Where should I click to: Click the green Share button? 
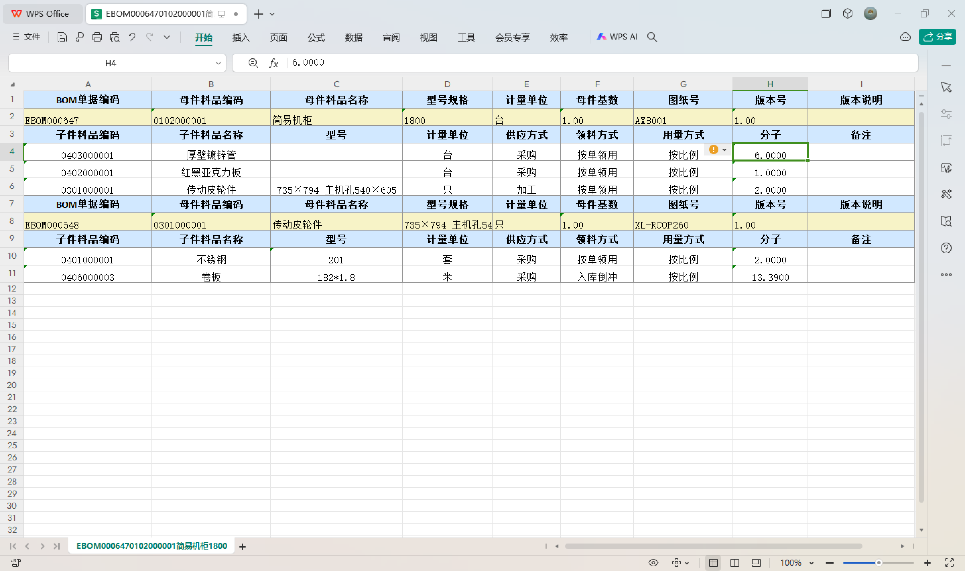tap(937, 37)
